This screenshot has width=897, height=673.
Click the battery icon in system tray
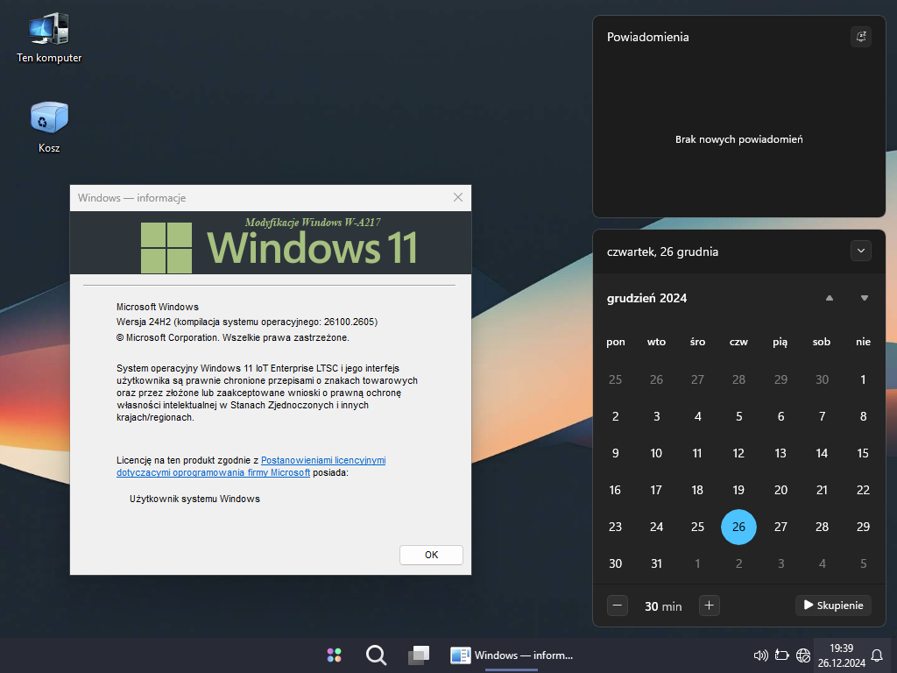[x=782, y=655]
